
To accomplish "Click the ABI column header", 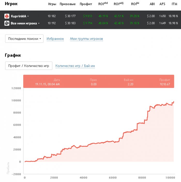I will (152, 4).
